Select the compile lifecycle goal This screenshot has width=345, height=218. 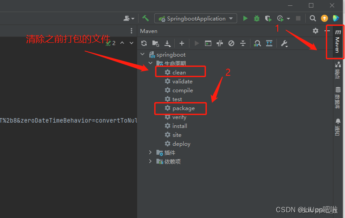pyautogui.click(x=179, y=90)
